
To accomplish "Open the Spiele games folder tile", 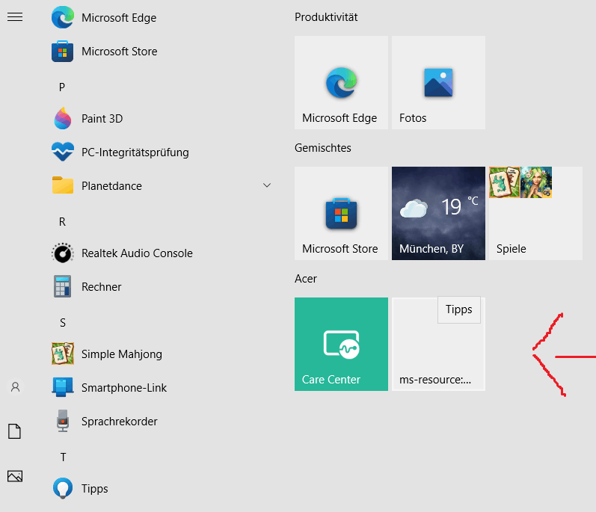I will click(x=535, y=214).
